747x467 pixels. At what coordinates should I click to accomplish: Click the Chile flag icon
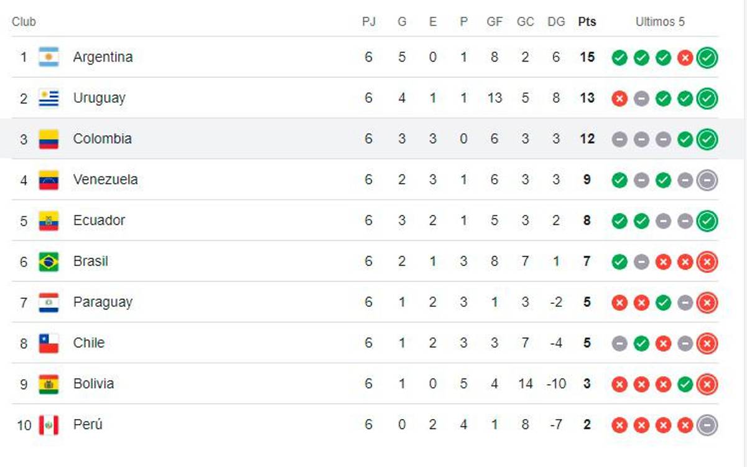click(x=49, y=343)
